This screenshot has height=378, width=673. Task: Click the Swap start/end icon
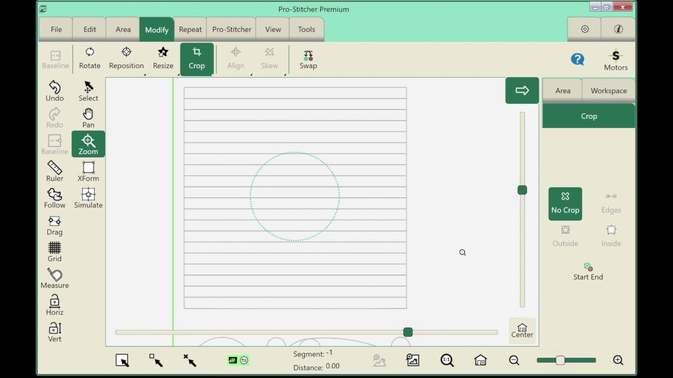308,59
